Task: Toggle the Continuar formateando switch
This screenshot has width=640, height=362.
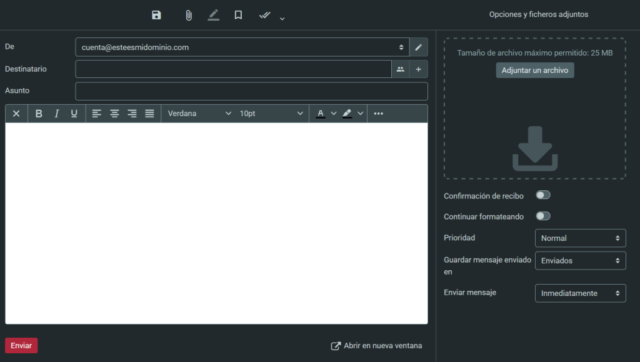Action: pos(542,217)
